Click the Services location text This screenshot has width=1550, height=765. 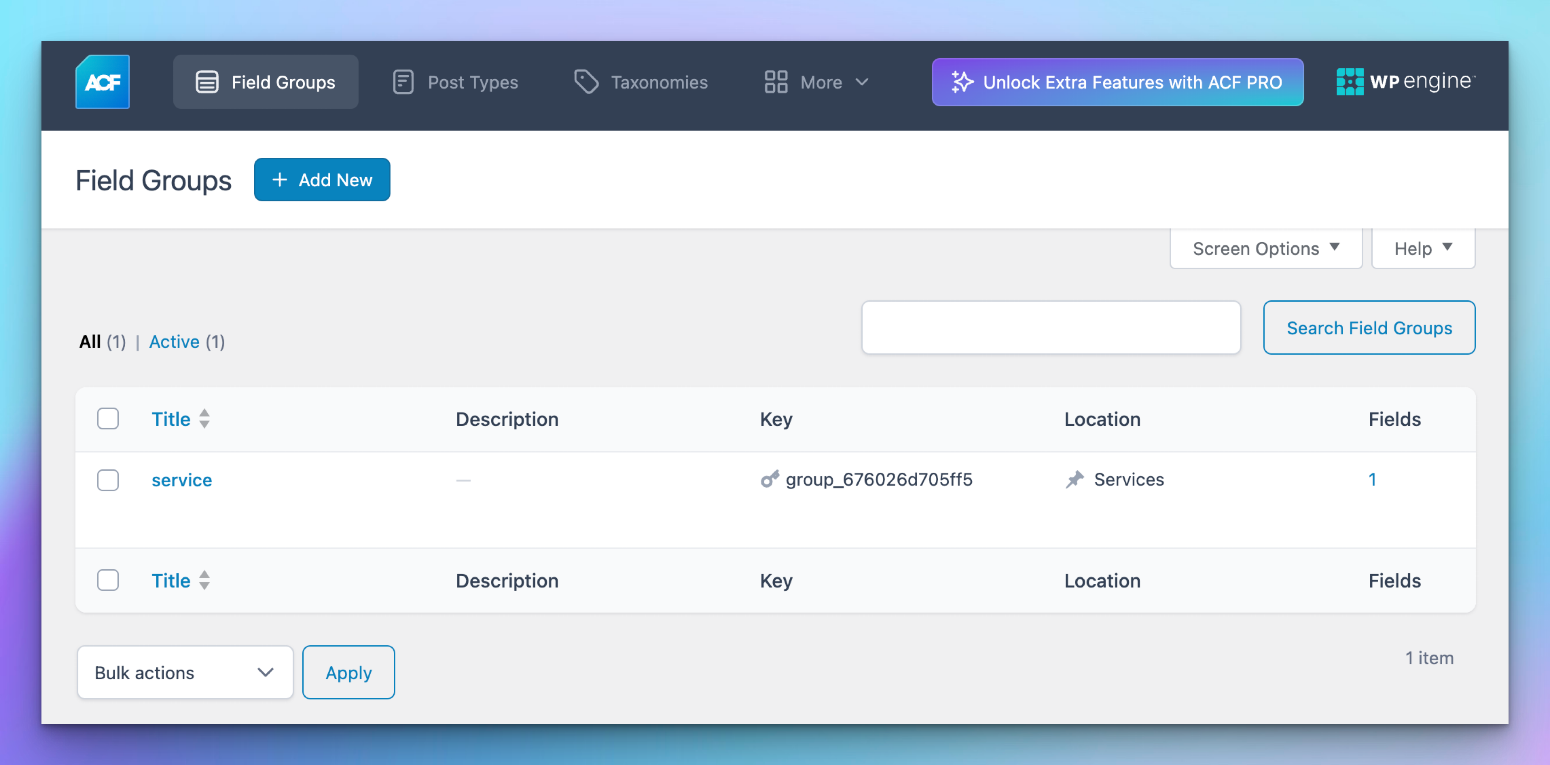[1129, 479]
